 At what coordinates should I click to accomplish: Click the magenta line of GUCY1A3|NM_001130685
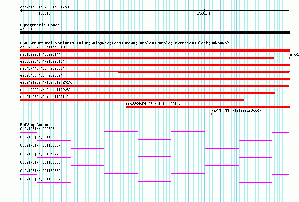click(155, 174)
